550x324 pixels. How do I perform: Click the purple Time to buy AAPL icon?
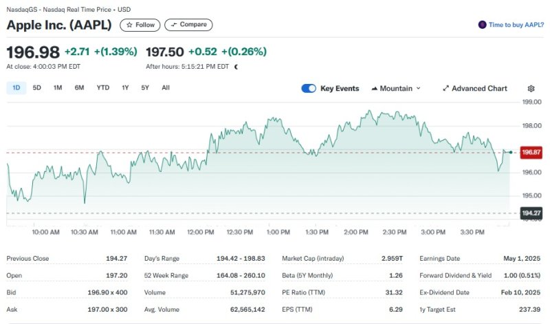coord(483,25)
